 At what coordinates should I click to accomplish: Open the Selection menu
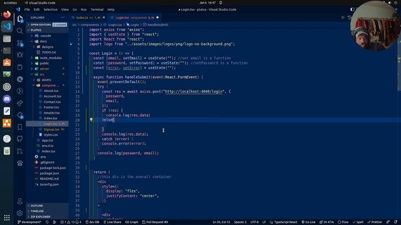click(50, 9)
